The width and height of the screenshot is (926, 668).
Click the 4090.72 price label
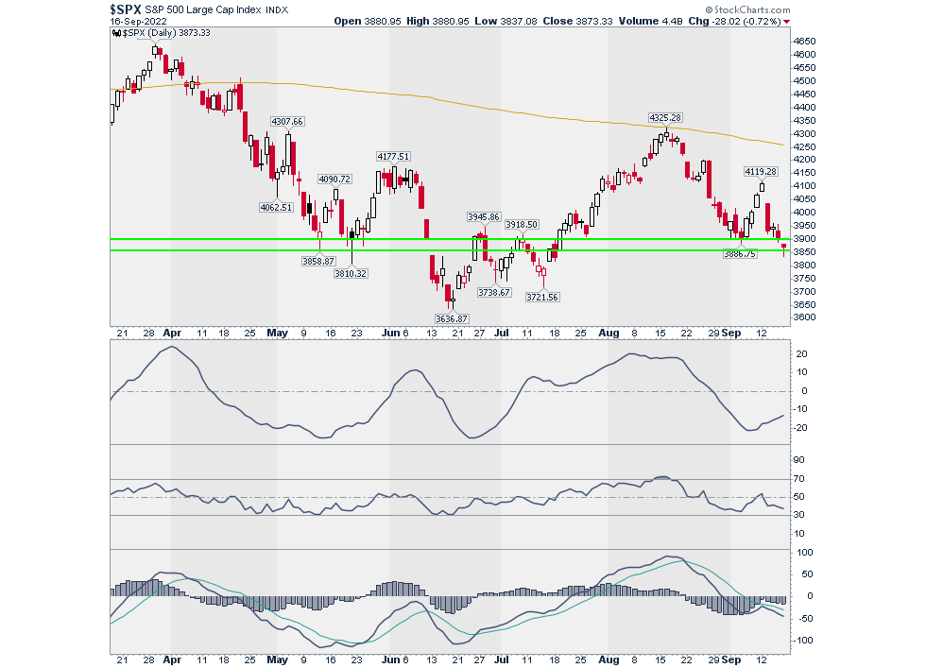pyautogui.click(x=334, y=179)
